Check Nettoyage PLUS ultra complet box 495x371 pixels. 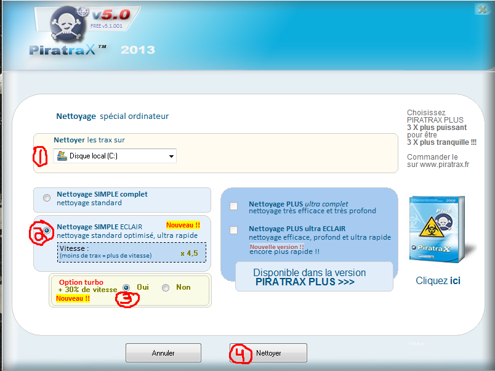[233, 206]
